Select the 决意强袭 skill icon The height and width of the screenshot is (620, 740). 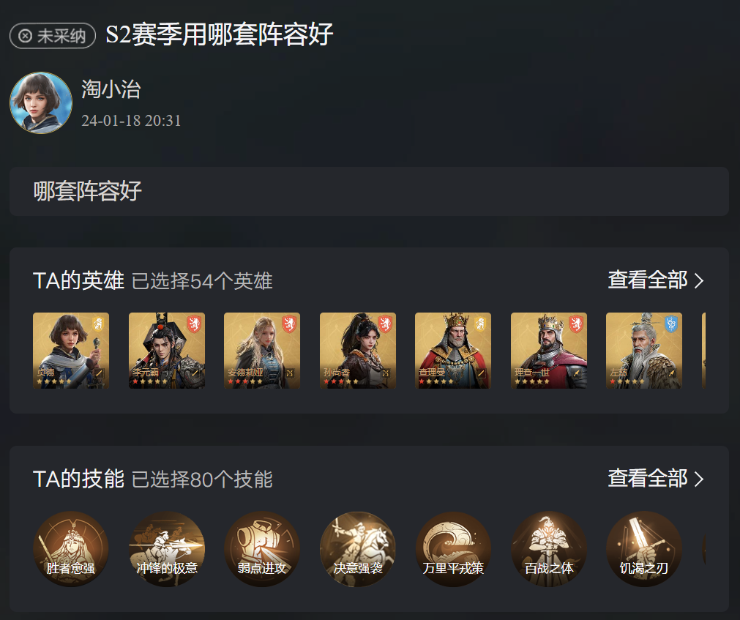358,549
